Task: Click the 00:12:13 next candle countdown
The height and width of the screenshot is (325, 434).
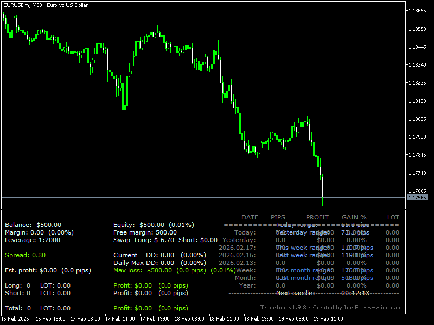Action: pos(355,293)
